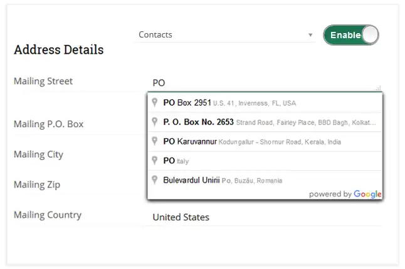Click the Mailing Street resize handle
Screen dimensions: 405x269
click(x=379, y=88)
